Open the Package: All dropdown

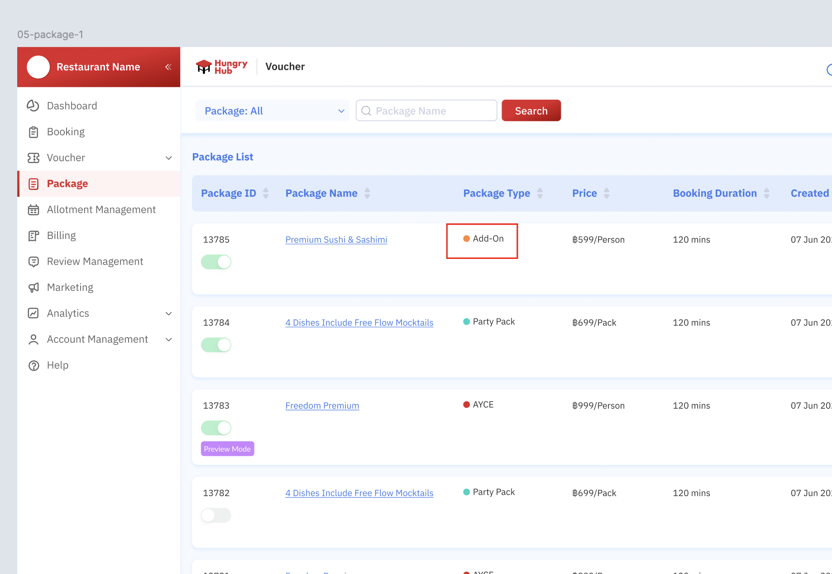[272, 111]
